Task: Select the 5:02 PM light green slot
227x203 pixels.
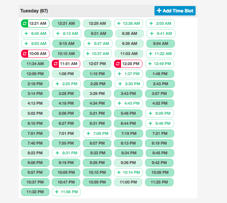Action: pyautogui.click(x=35, y=113)
